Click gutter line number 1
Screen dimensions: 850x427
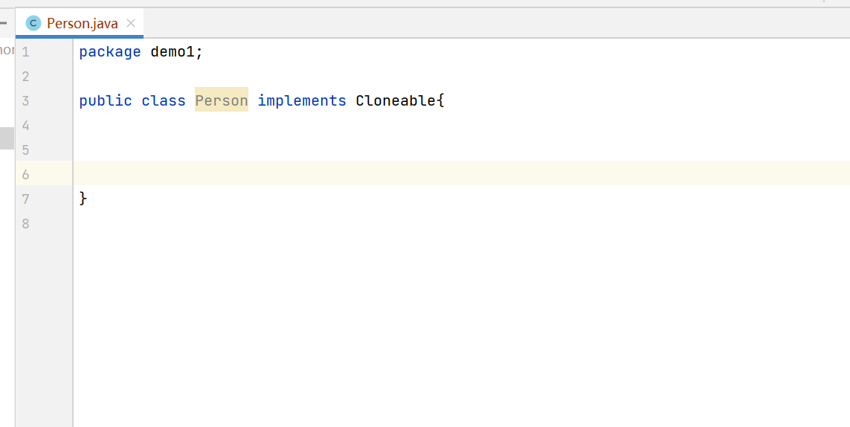tap(25, 52)
